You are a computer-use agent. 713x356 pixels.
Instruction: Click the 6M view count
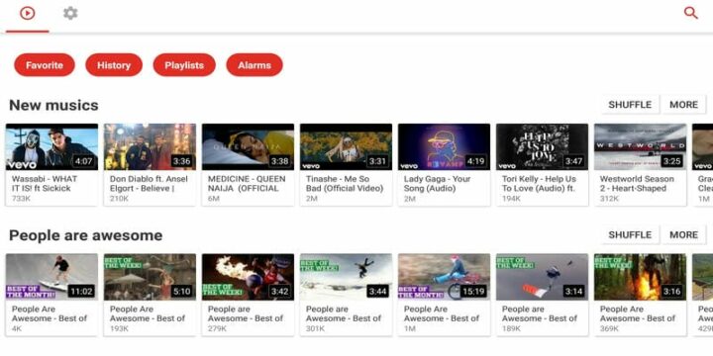click(x=214, y=199)
